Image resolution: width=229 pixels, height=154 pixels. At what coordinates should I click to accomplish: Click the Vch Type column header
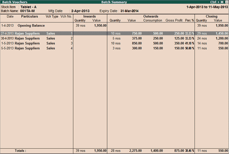52,16
